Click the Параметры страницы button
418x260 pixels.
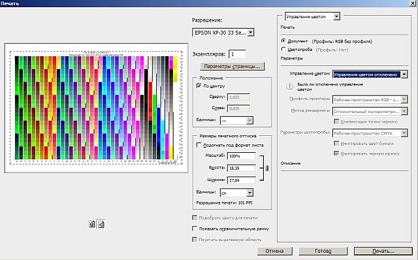coord(233,67)
